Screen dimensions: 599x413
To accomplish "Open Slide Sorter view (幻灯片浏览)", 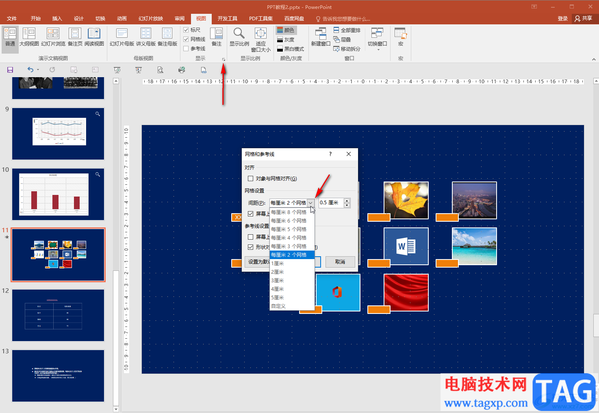I will pyautogui.click(x=53, y=37).
